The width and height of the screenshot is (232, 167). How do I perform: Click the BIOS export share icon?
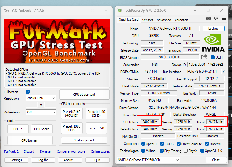pos(204,57)
